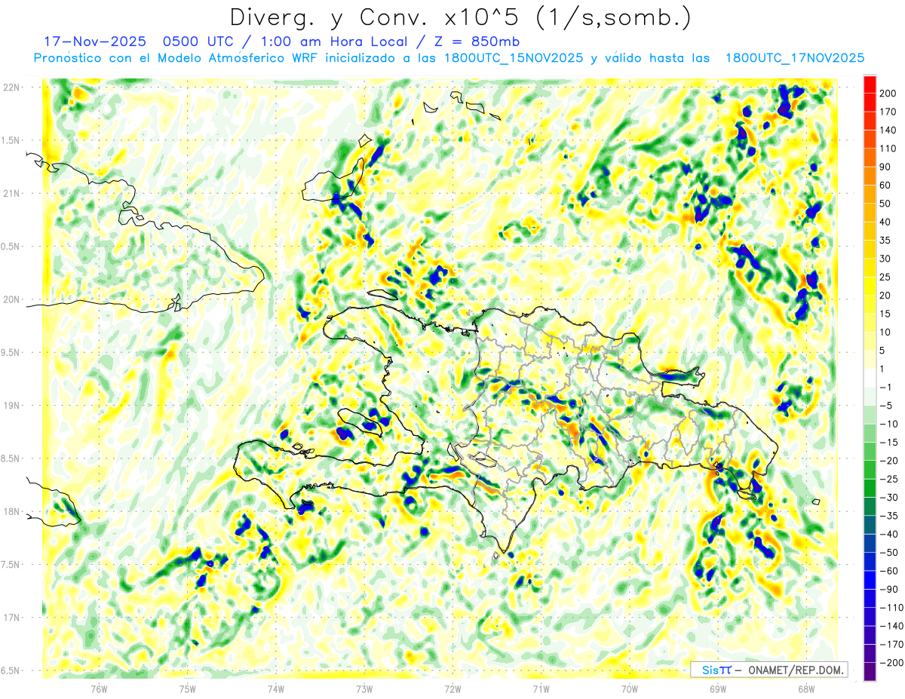Viewport: 905px width, 699px height.
Task: Click the '70W' longitude label
Action: 629,688
